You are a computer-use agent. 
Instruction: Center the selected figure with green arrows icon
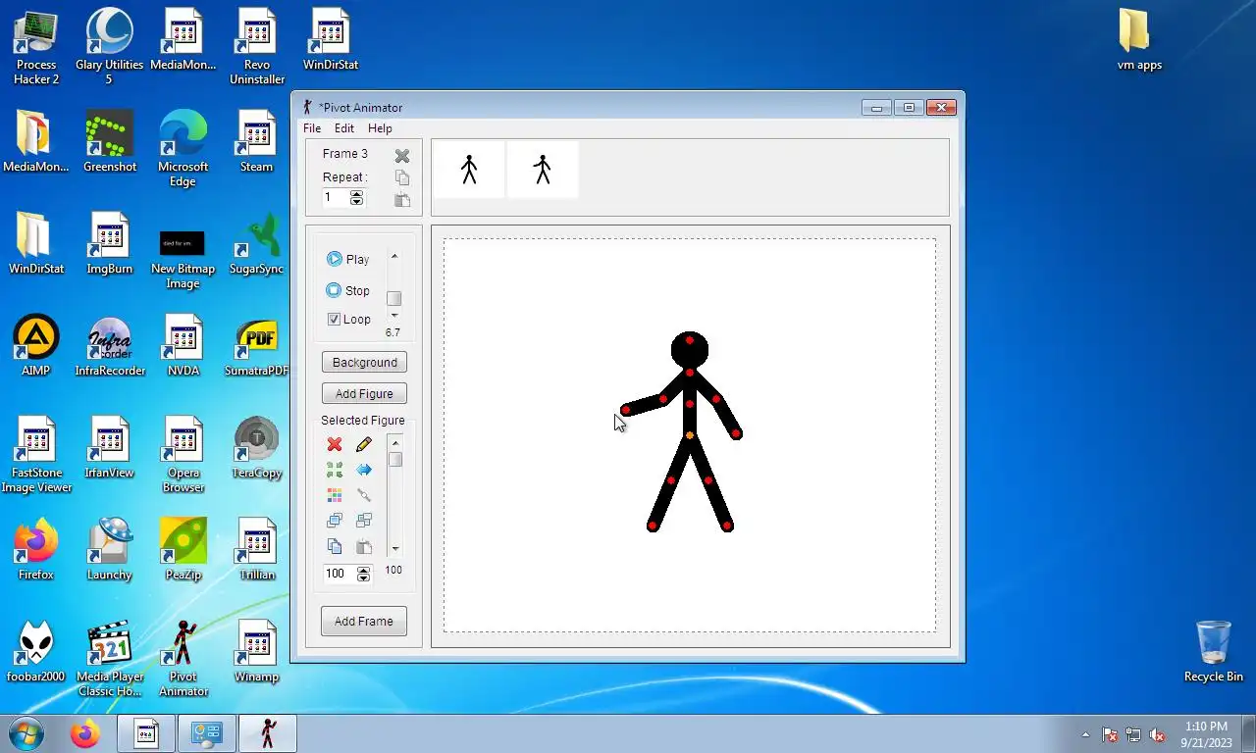click(335, 470)
